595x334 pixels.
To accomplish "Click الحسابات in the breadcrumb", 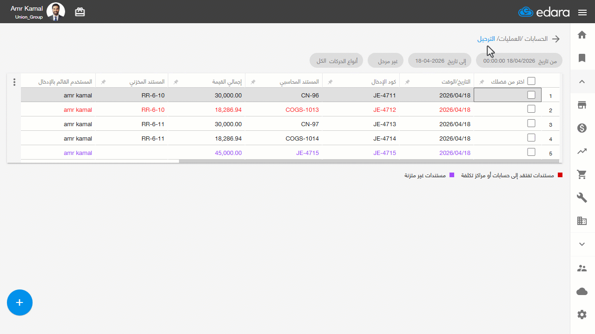I will click(536, 39).
